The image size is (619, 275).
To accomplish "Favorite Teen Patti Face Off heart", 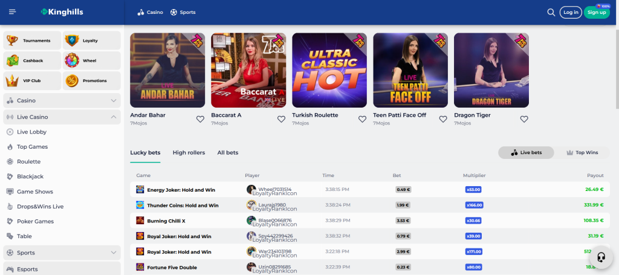I will click(443, 119).
